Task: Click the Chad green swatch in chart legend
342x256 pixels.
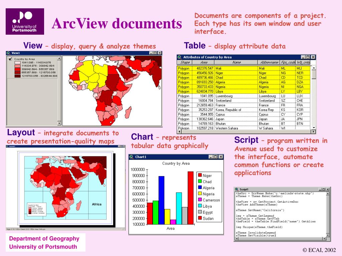Action: 200,181
